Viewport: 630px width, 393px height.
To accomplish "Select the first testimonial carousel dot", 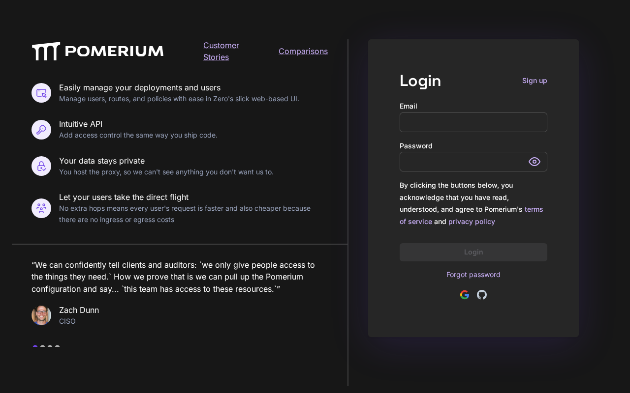I will pyautogui.click(x=35, y=346).
